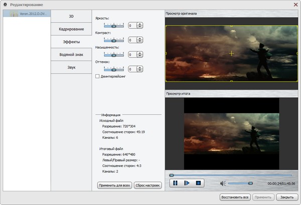Open the 3D tab
Image resolution: width=301 pixels, height=205 pixels.
click(71, 17)
